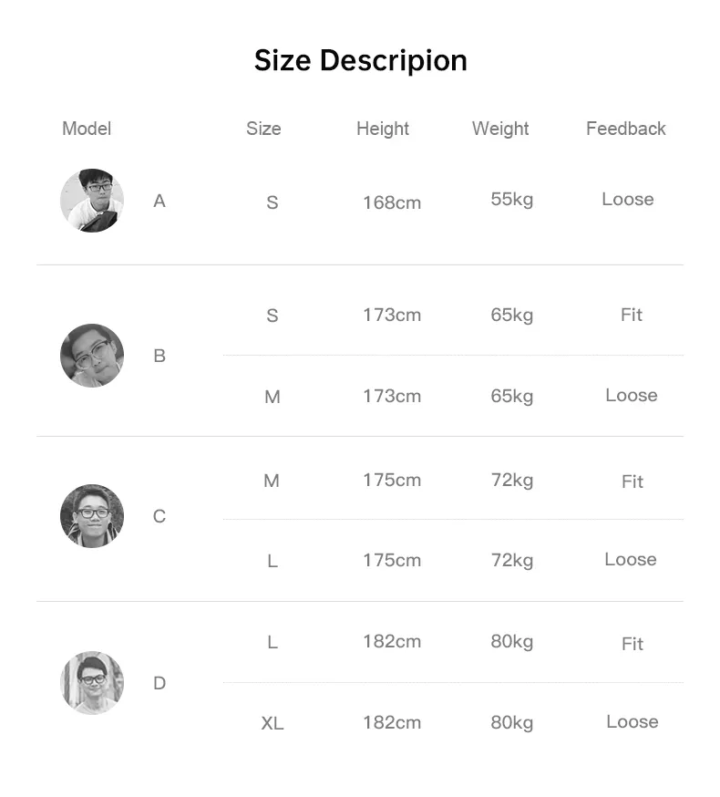
Task: Select the model label letter B
Action: coord(159,356)
